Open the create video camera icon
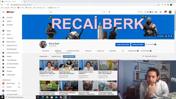The height and width of the screenshot is (99, 176). coord(156,12)
